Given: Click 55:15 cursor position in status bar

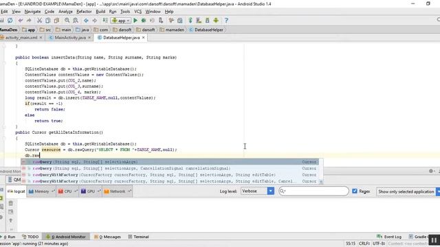Looking at the screenshot, I should tap(351, 244).
